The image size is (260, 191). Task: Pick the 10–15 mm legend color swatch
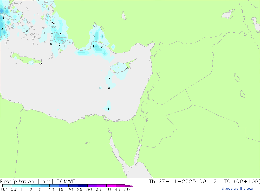point(54,186)
